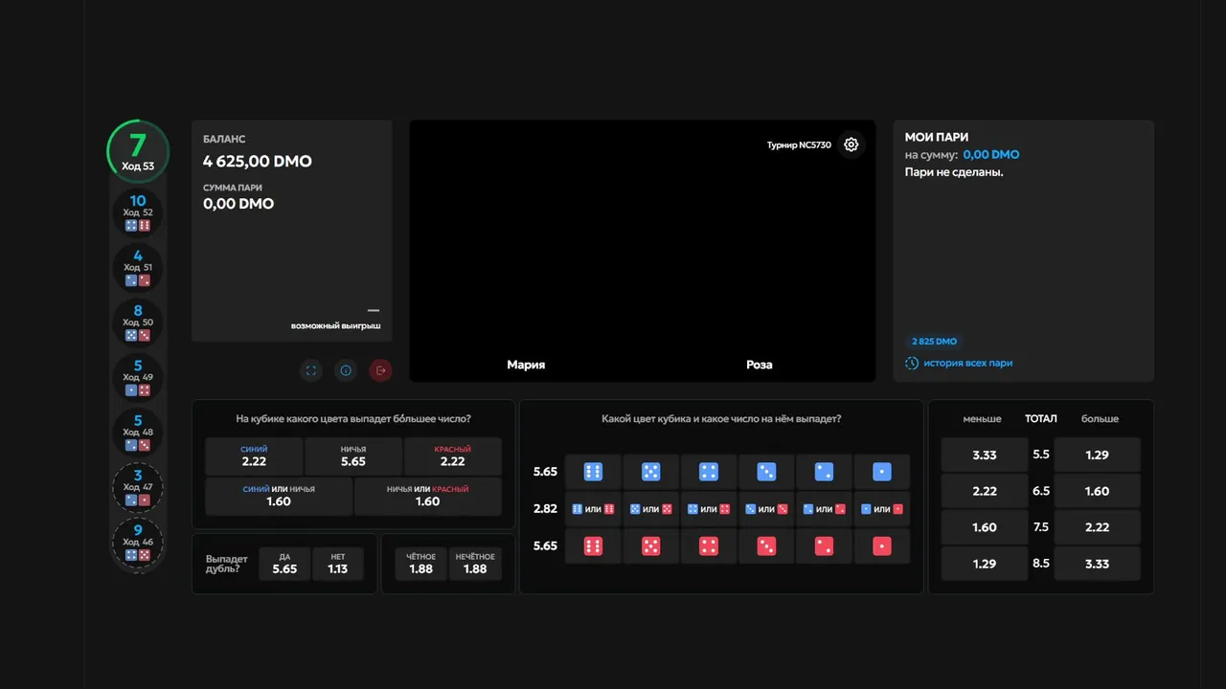Bet ЧЁТНОЕ at 1.88
The height and width of the screenshot is (689, 1226).
[420, 564]
